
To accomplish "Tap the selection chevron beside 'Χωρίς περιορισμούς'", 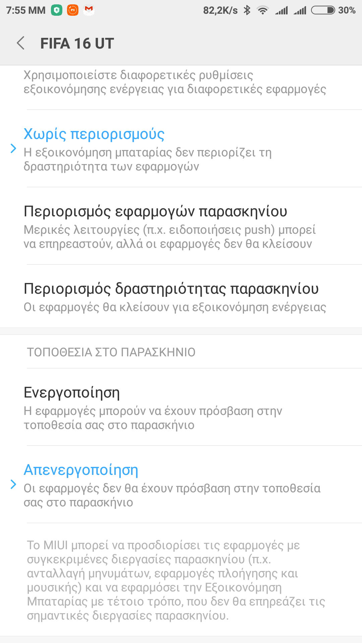I will point(13,148).
